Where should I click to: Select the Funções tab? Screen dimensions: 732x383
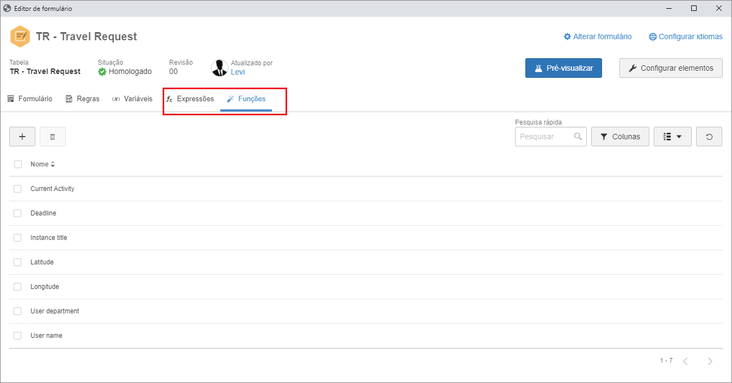246,99
